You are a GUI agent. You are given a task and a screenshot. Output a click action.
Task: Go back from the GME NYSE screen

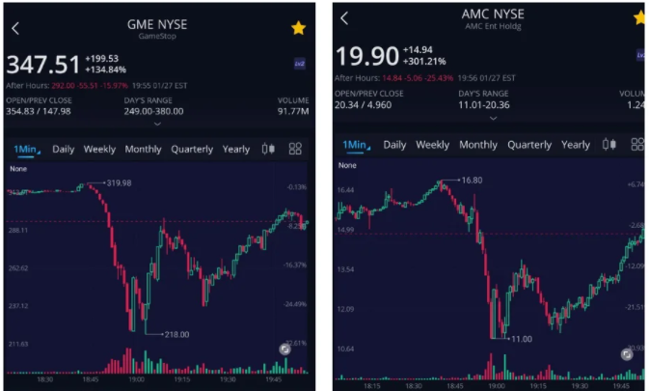[x=15, y=29]
